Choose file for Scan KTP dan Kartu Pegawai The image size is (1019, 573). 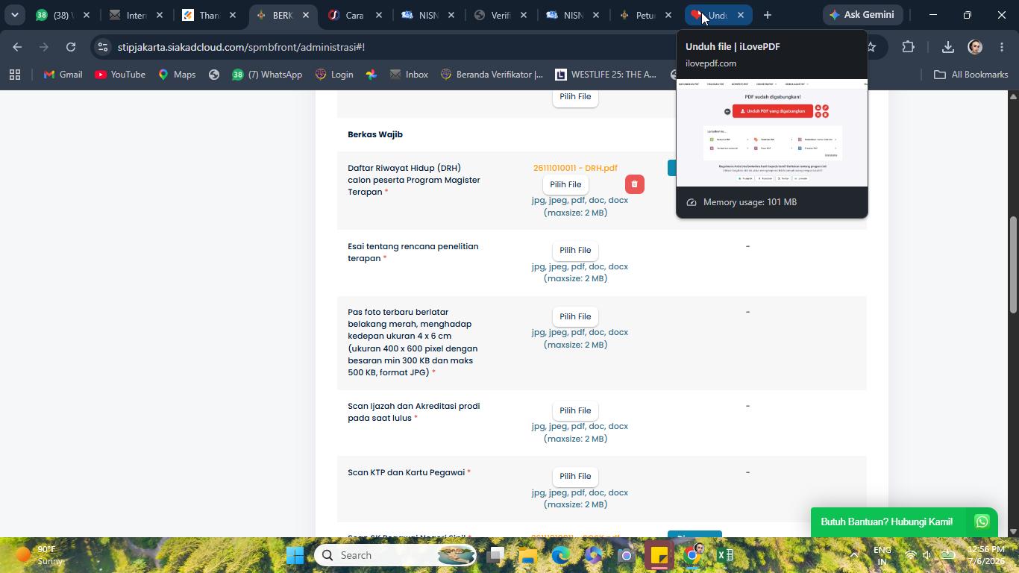[x=575, y=476]
